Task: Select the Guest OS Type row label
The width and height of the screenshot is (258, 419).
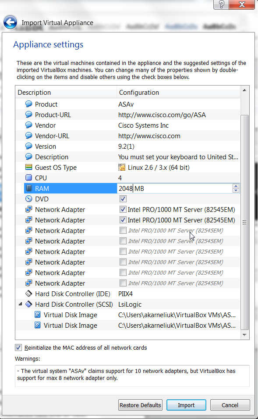Action: point(56,168)
